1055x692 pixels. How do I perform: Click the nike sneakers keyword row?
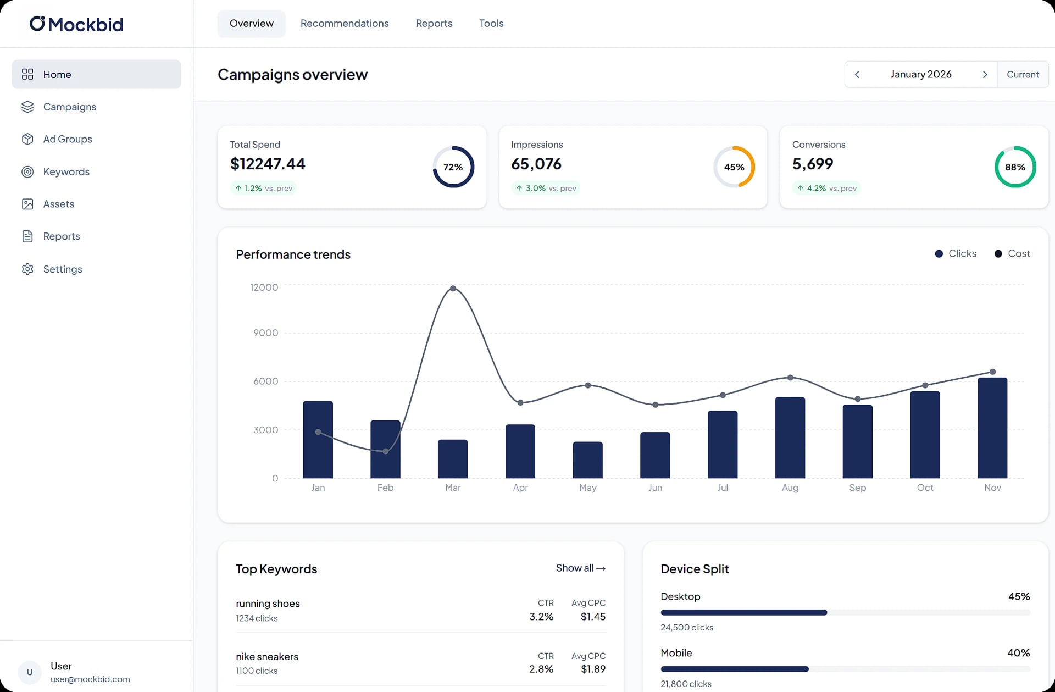pos(421,663)
